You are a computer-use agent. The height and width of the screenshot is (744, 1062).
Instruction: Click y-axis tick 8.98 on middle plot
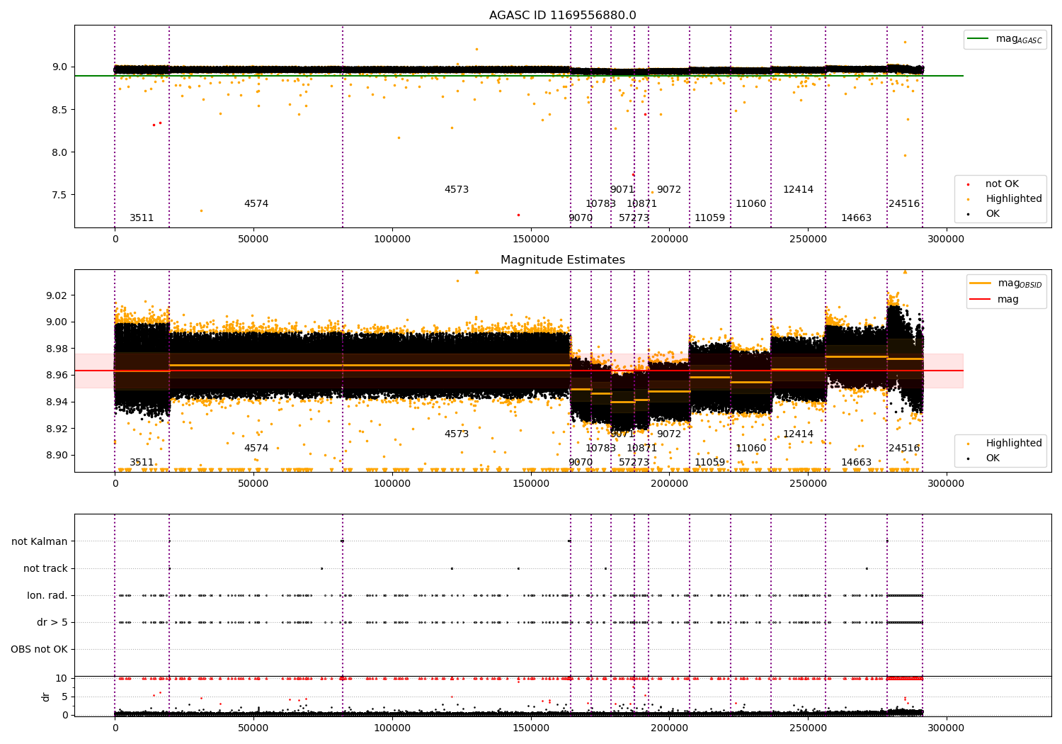57,349
